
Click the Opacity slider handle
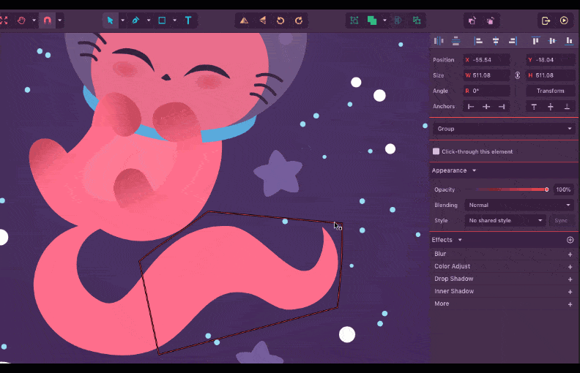546,189
